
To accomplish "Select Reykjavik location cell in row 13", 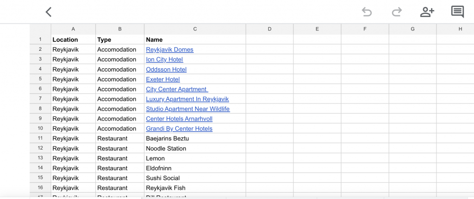I will pos(73,158).
